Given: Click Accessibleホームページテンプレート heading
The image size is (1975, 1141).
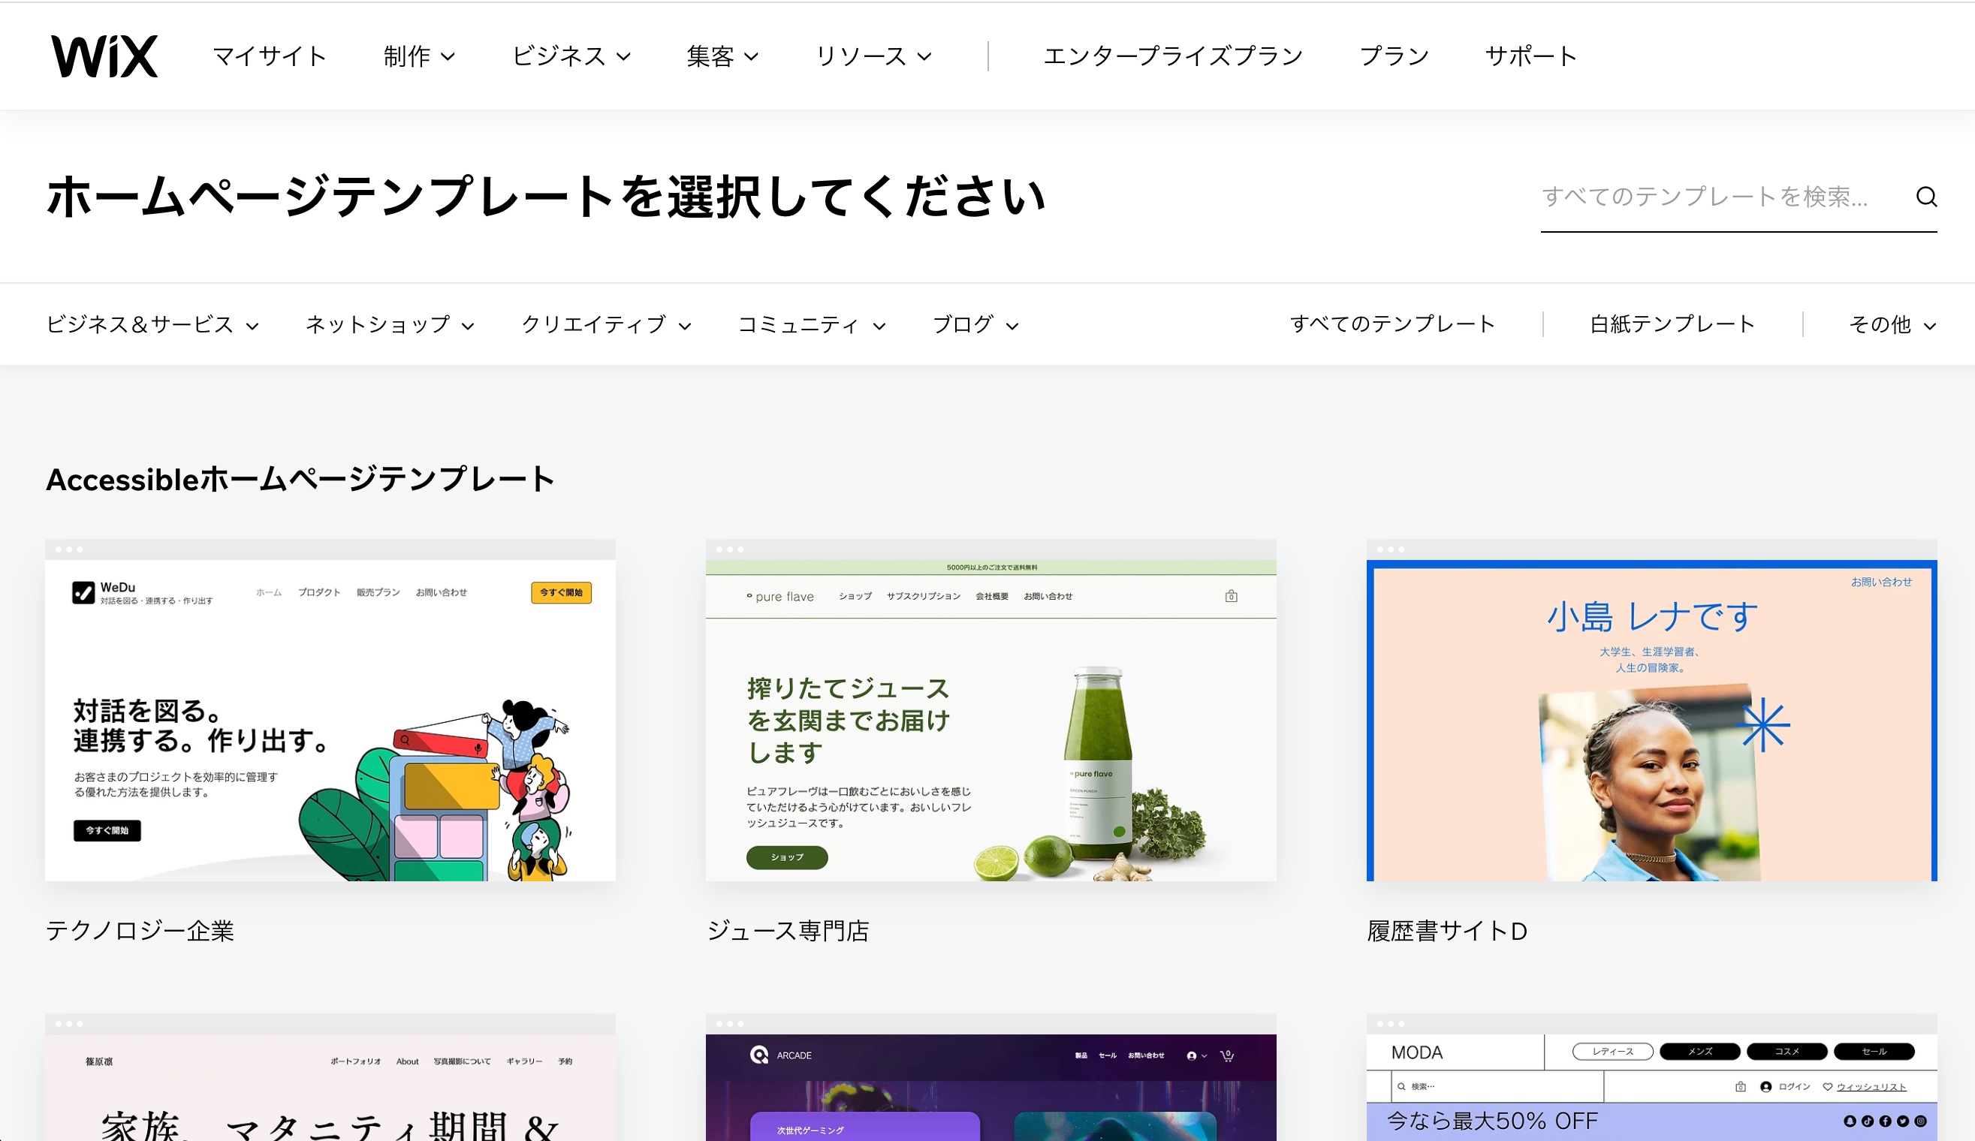Looking at the screenshot, I should 300,480.
